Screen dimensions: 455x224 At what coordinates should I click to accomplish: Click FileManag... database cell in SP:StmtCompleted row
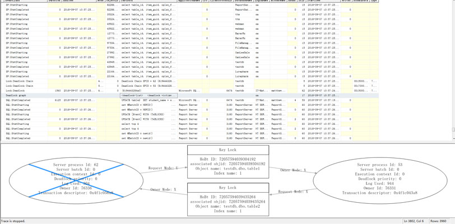[x=244, y=48]
